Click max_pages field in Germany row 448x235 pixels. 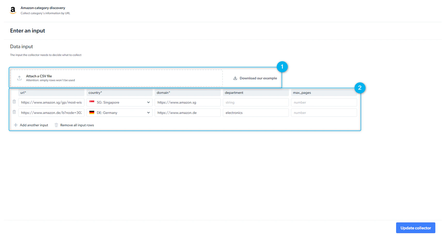click(324, 113)
